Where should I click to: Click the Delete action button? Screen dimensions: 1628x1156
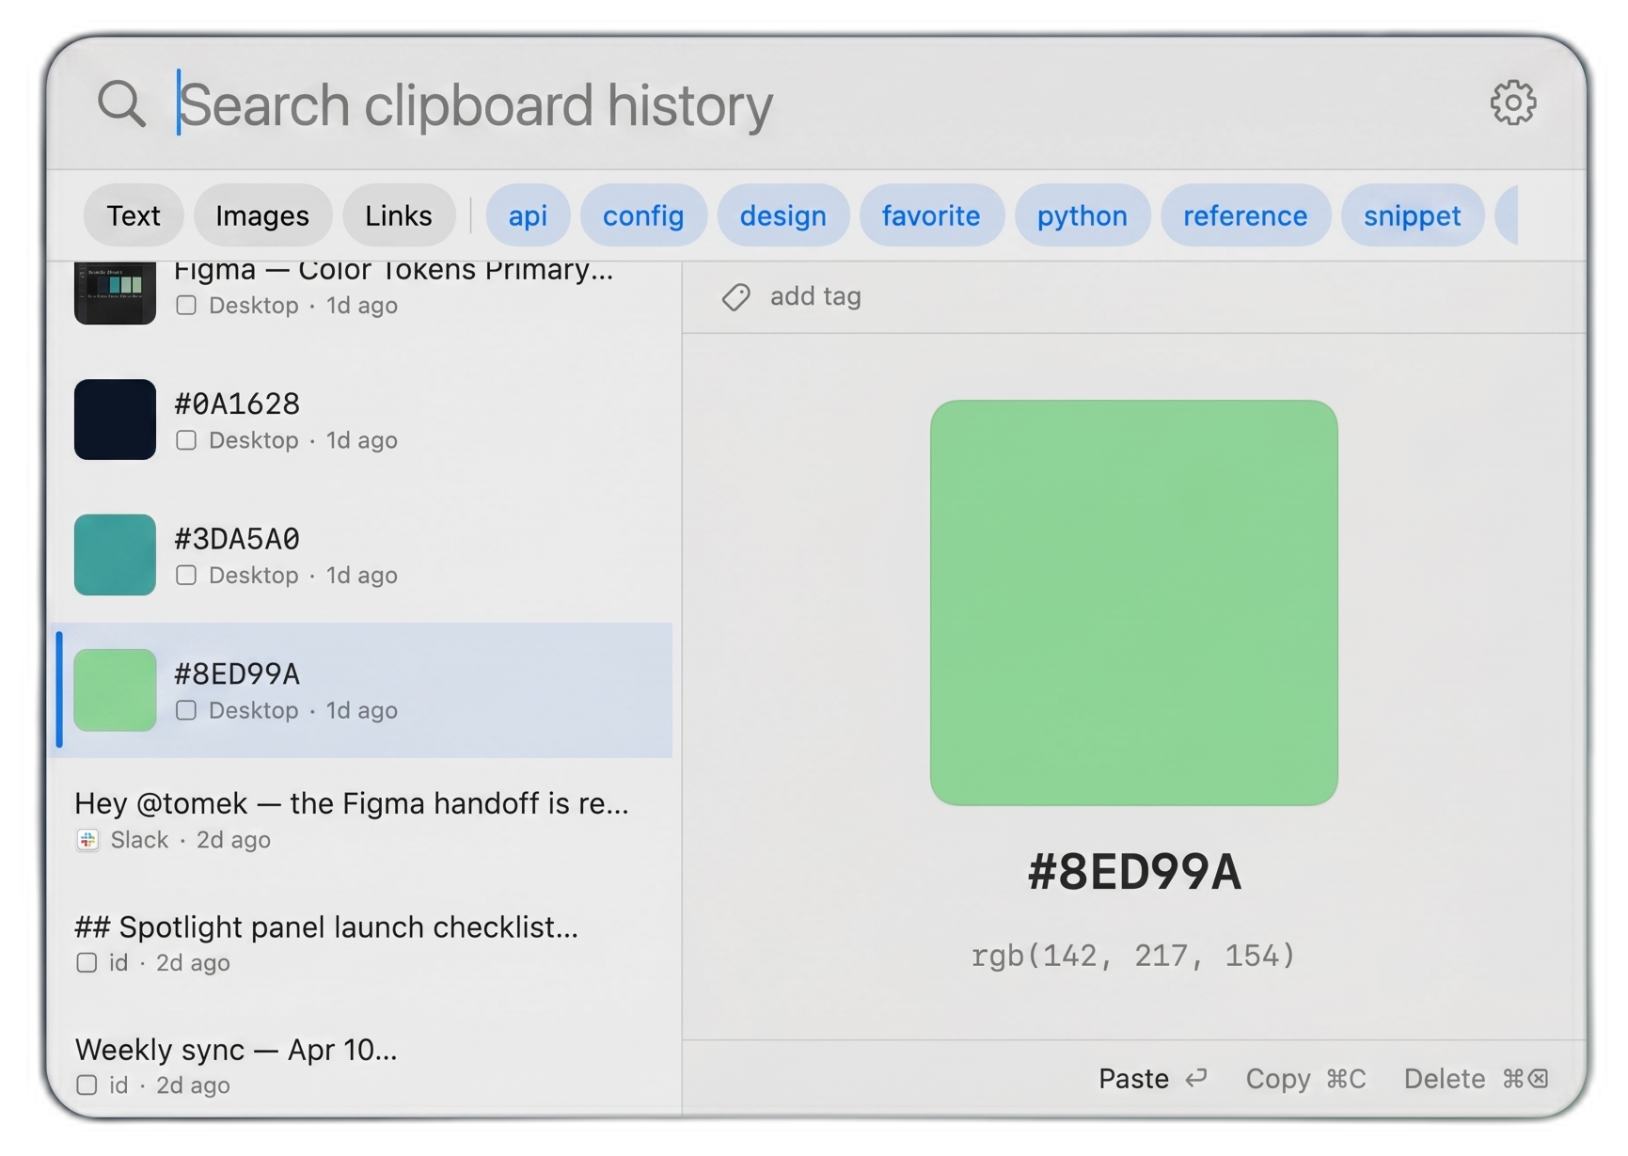click(x=1476, y=1079)
